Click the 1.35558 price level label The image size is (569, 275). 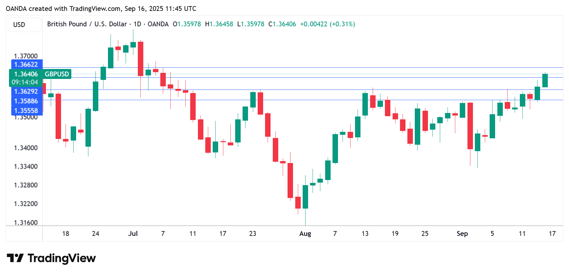[x=26, y=111]
